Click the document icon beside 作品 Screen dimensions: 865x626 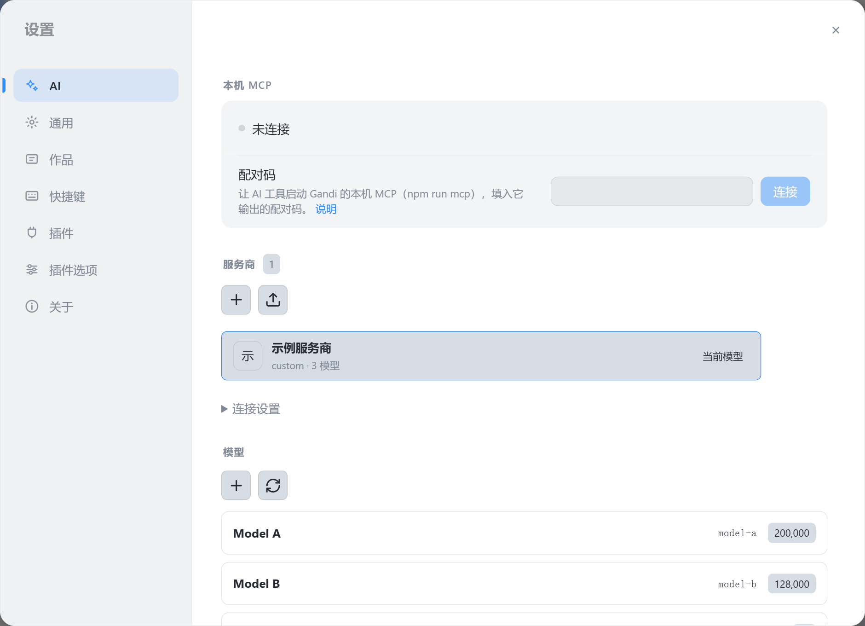pos(32,159)
